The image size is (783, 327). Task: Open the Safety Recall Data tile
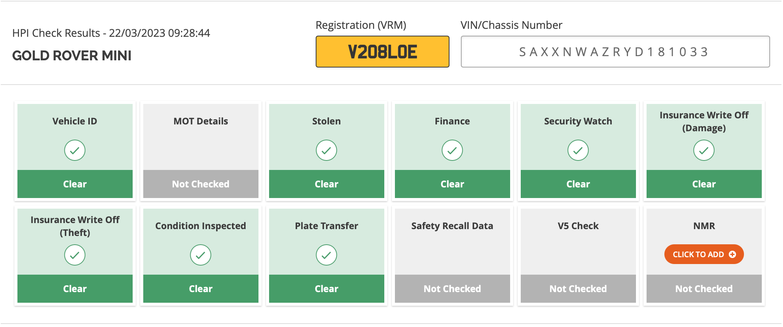coord(452,256)
